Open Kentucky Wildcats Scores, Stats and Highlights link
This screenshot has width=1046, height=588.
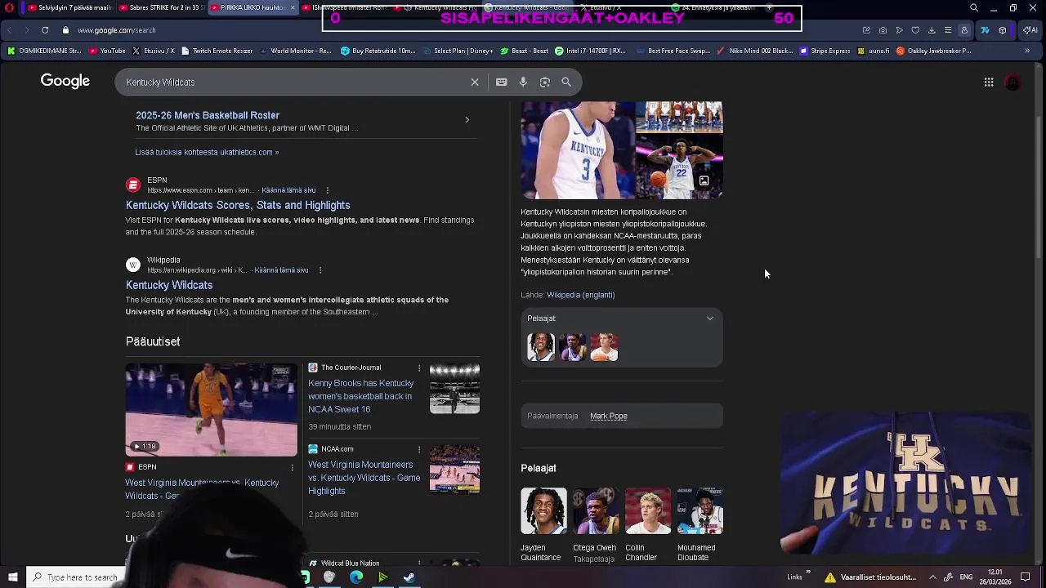[x=238, y=206]
